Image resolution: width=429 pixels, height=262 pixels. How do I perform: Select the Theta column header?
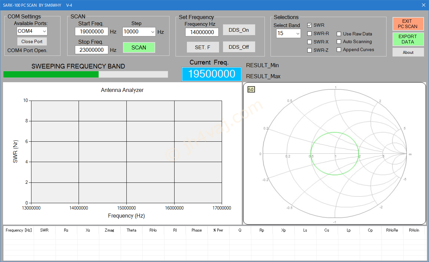click(131, 230)
